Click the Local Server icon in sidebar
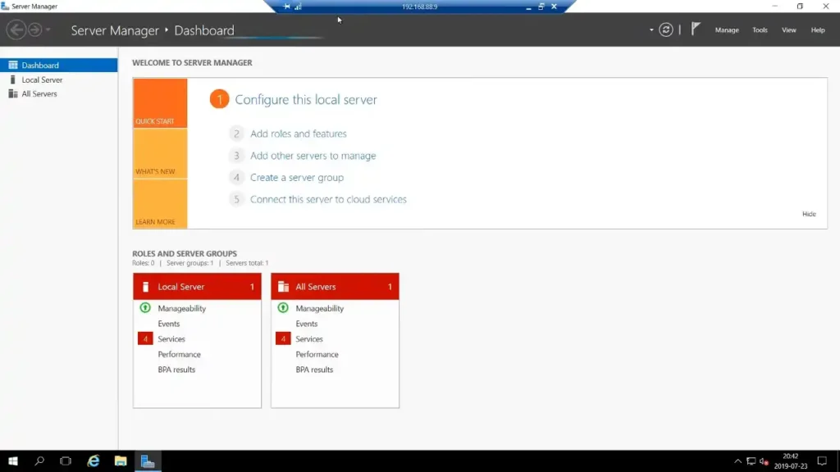840x472 pixels. pyautogui.click(x=13, y=79)
